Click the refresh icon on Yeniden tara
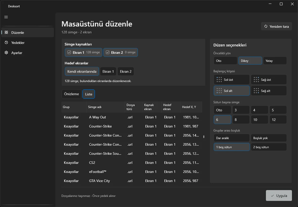 (266, 27)
